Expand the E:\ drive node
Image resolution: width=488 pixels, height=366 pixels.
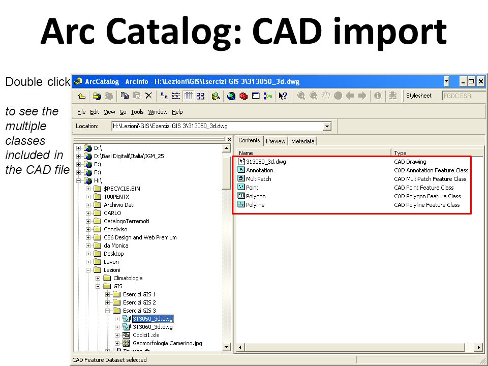78,164
